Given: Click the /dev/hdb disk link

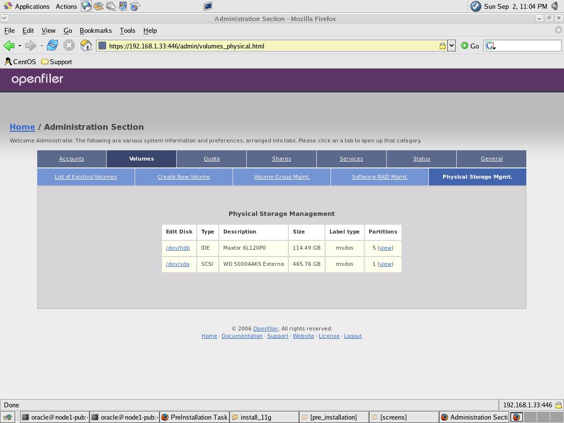Looking at the screenshot, I should point(178,248).
